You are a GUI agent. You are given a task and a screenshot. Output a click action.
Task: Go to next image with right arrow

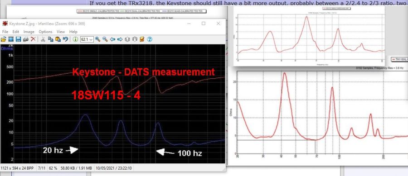tap(120, 39)
